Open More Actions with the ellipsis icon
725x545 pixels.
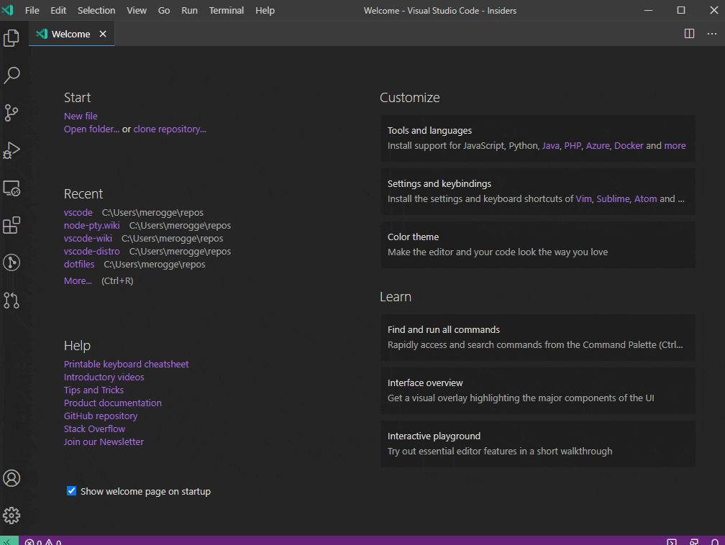712,33
